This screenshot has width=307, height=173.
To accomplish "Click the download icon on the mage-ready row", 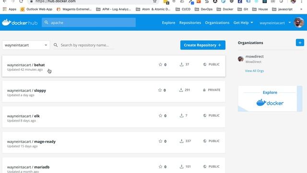I will [x=181, y=141].
